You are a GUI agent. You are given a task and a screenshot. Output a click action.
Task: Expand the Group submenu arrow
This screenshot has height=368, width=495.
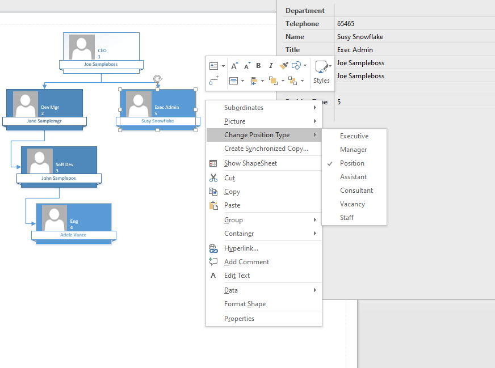314,220
